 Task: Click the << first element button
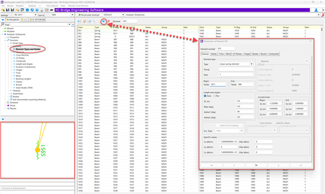[x=212, y=165]
